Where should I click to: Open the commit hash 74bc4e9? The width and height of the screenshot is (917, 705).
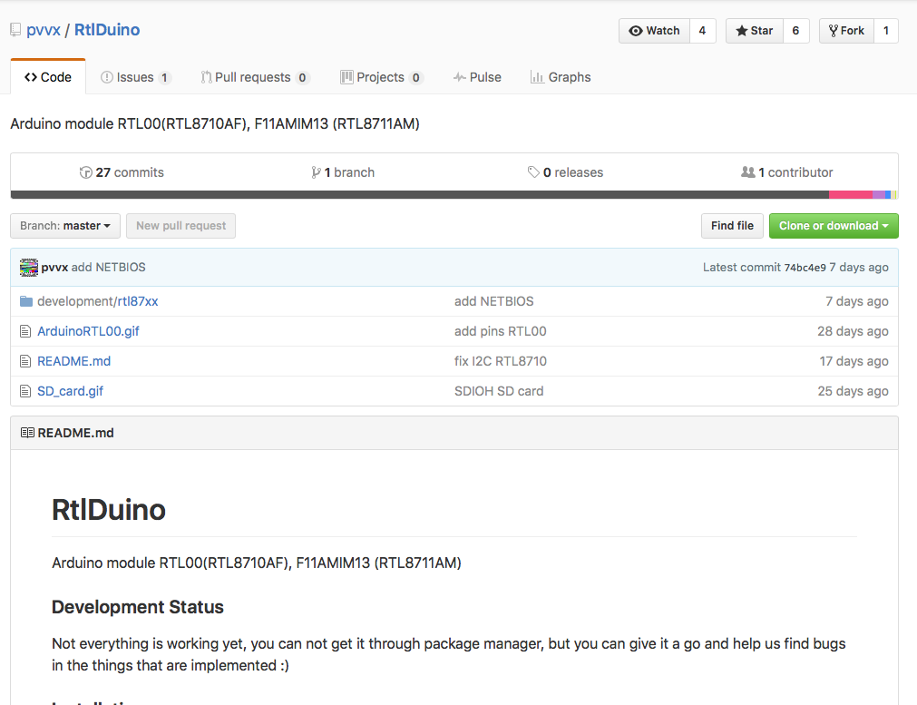click(x=805, y=268)
